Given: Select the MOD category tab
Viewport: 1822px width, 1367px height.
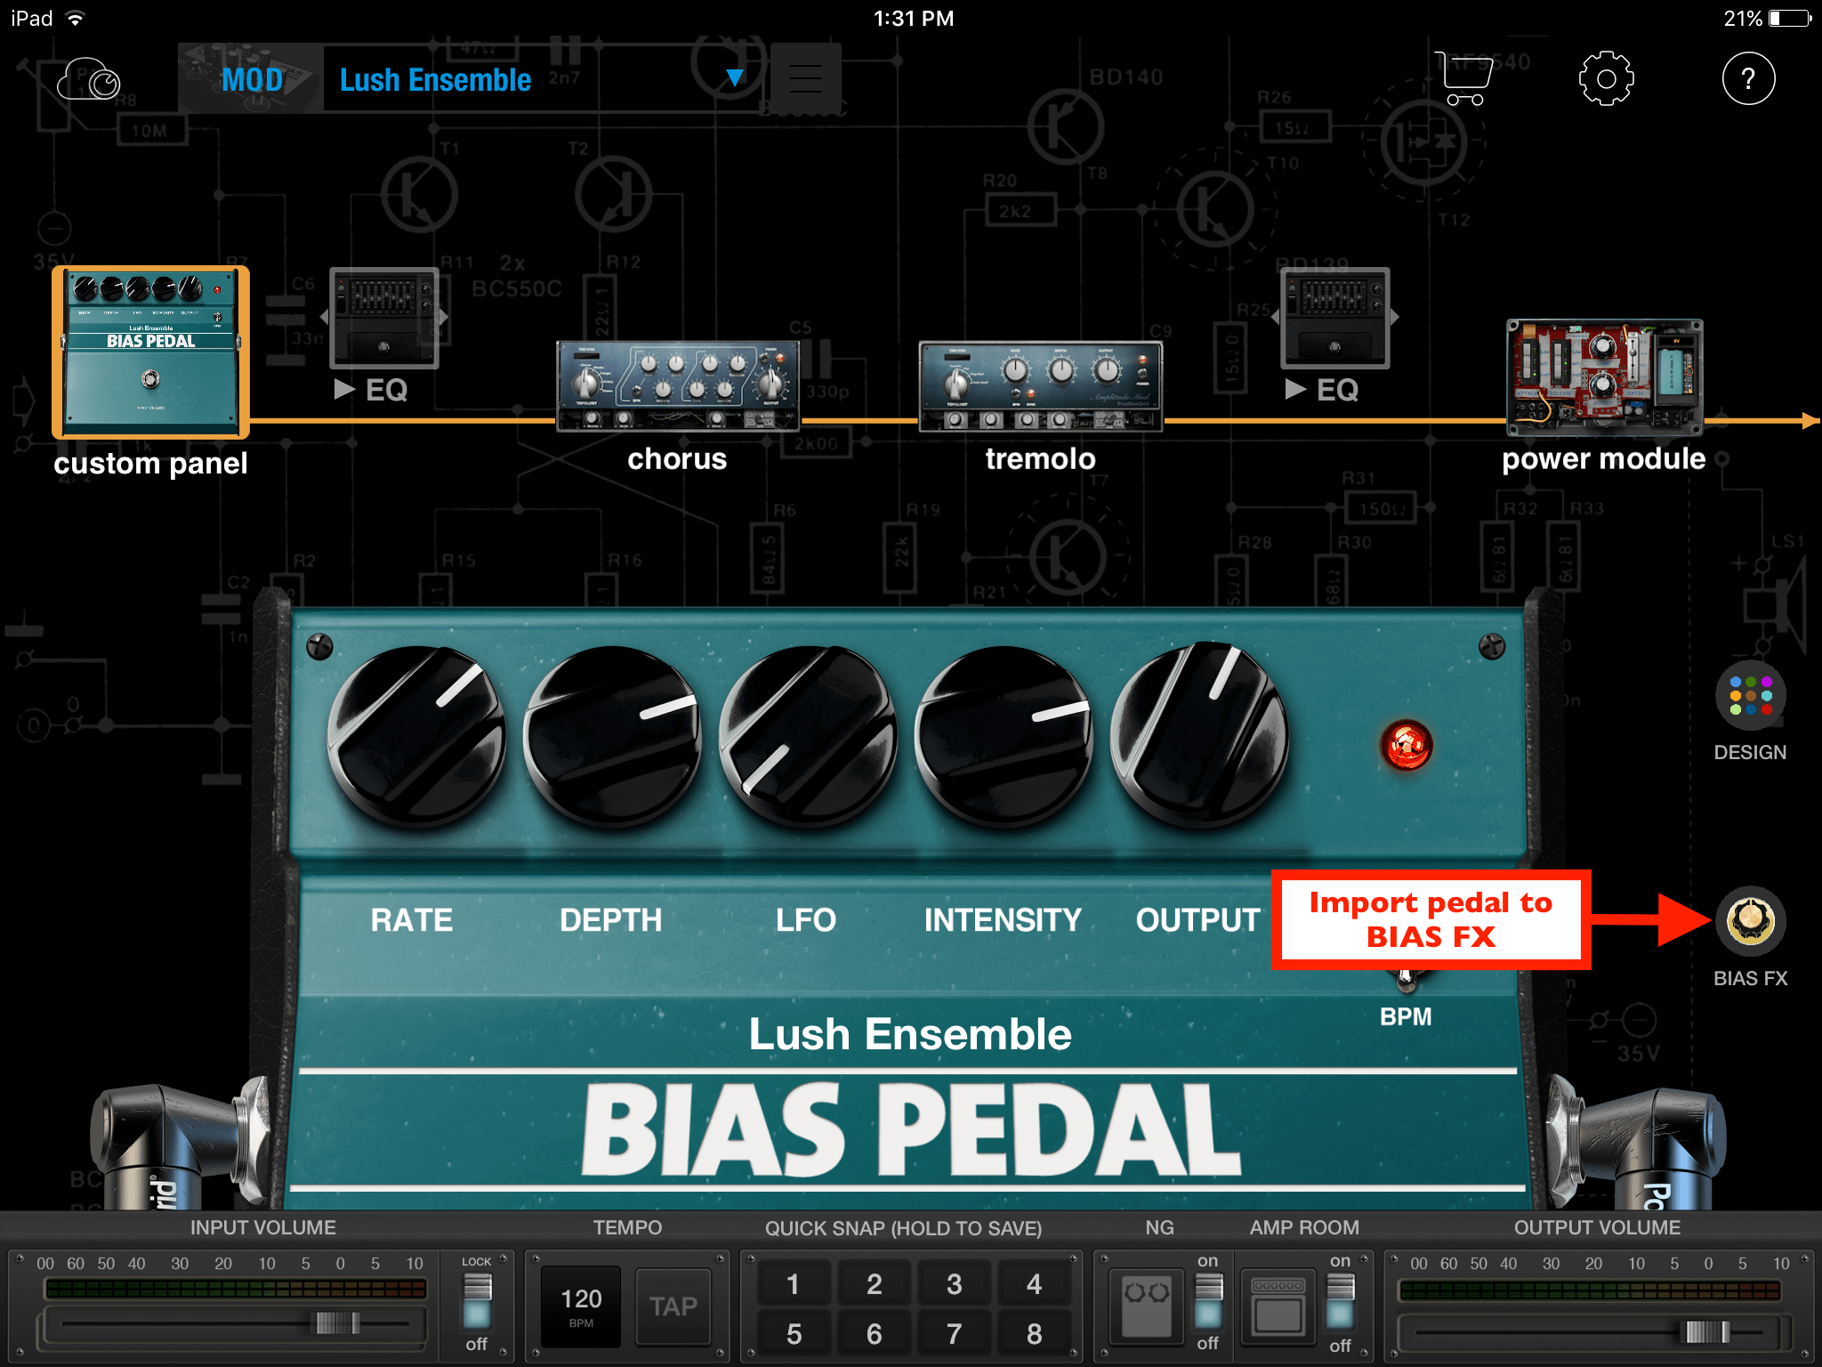Looking at the screenshot, I should 252,78.
